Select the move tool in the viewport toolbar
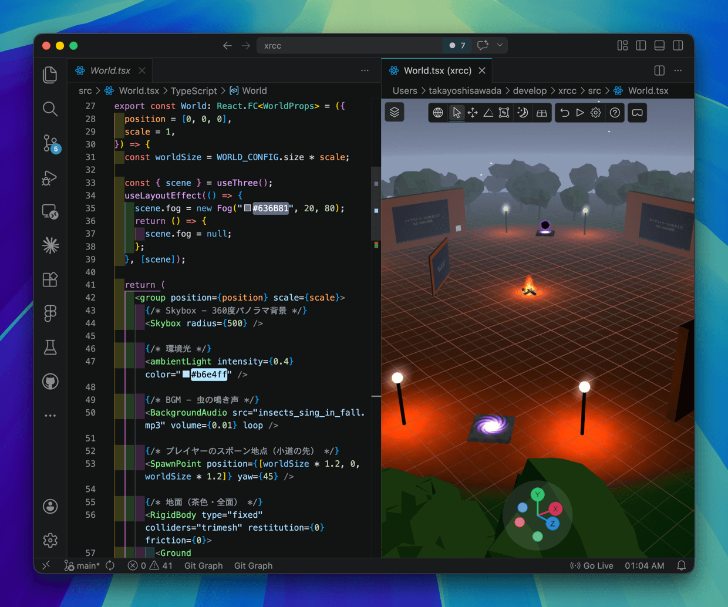The height and width of the screenshot is (607, 728). pyautogui.click(x=473, y=112)
